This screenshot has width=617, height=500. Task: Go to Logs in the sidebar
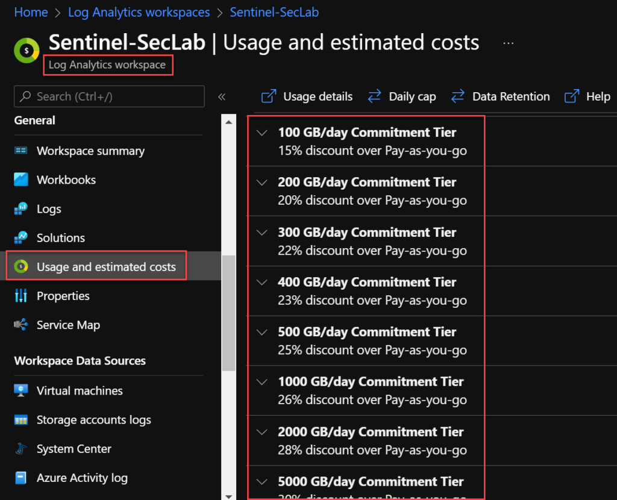click(x=49, y=209)
